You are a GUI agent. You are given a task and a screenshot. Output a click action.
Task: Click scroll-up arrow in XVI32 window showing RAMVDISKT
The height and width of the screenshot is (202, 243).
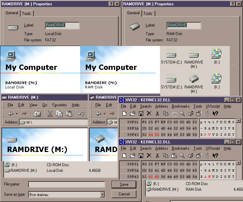coord(238,163)
